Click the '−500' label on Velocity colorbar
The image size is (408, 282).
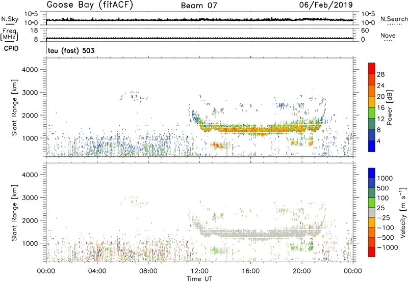pyautogui.click(x=386, y=238)
